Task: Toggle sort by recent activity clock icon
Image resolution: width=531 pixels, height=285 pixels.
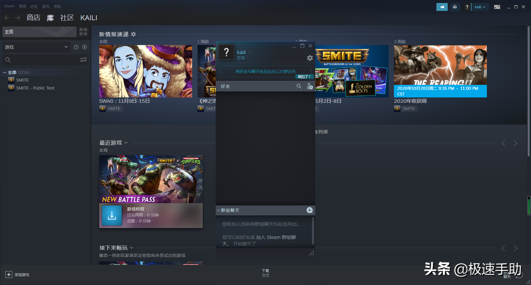Action: [76, 47]
